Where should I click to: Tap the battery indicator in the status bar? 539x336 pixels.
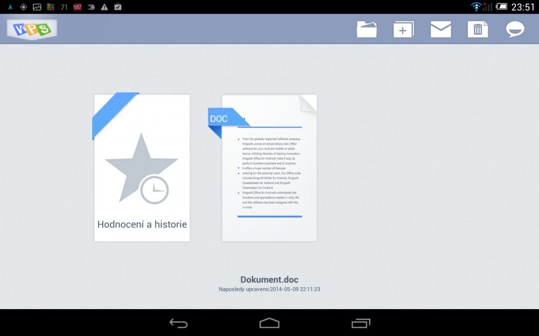point(501,7)
